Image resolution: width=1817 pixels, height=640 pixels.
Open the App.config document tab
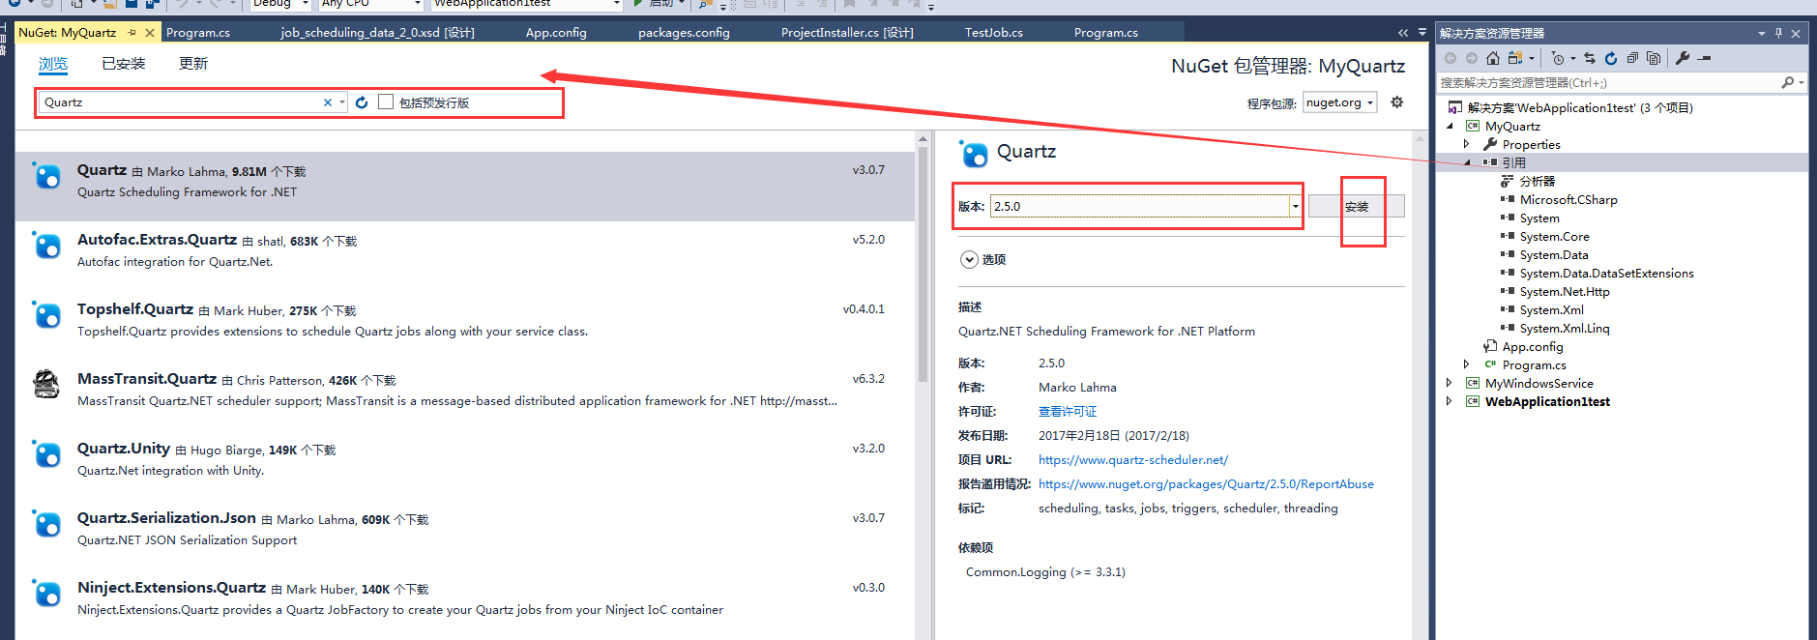coord(556,32)
